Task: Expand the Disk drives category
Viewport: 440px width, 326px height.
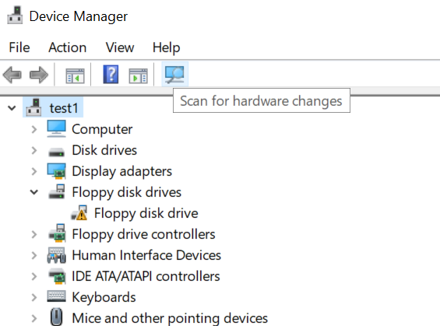Action: click(34, 150)
